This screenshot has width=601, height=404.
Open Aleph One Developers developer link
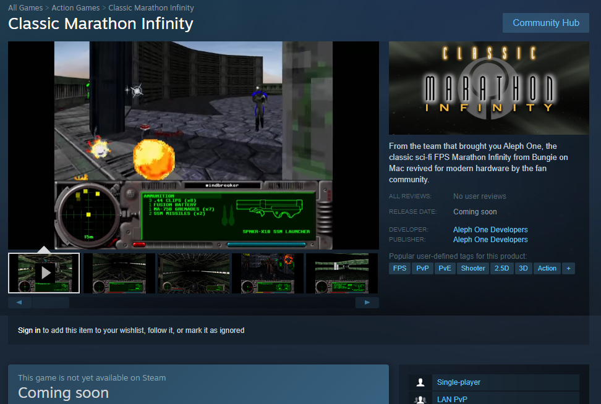[x=490, y=229]
